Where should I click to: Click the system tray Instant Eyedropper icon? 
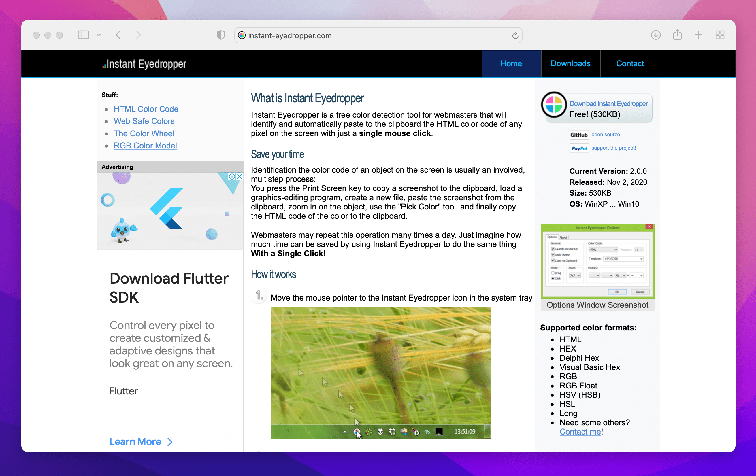357,432
